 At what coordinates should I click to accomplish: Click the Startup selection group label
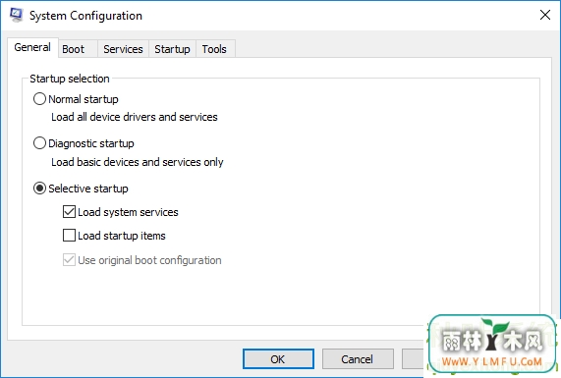[x=70, y=79]
